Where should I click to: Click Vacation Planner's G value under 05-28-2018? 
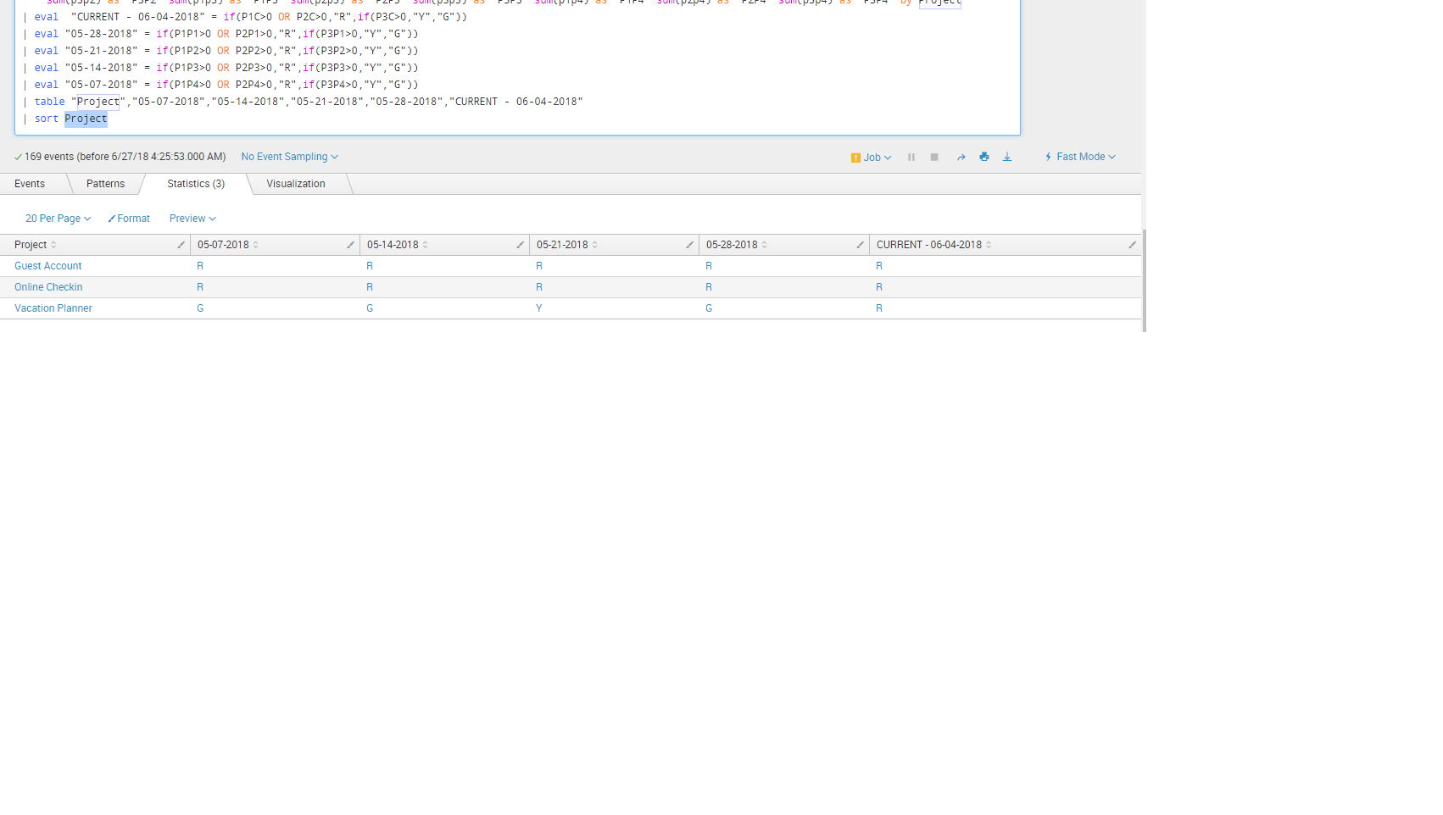[709, 308]
